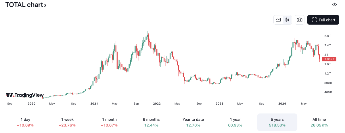Image resolution: width=345 pixels, height=133 pixels.
Task: Select the 1 year range
Action: click(x=235, y=122)
